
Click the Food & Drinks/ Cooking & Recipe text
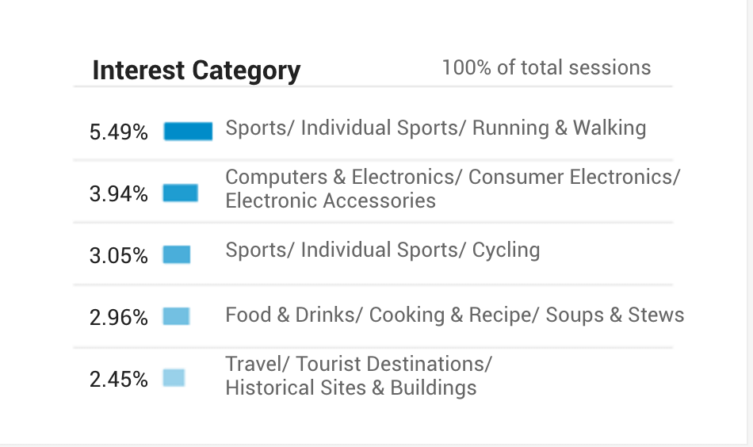coord(382,315)
